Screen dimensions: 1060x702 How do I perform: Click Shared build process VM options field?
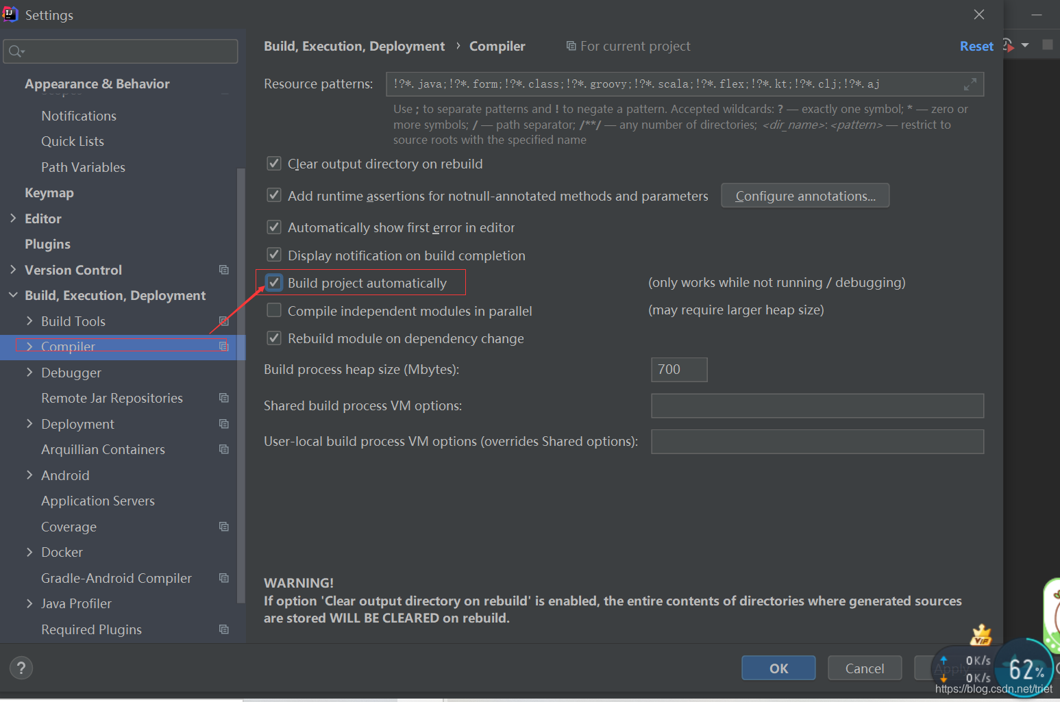[x=817, y=405]
